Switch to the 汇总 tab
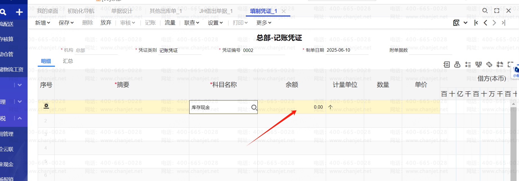Image resolution: width=519 pixels, height=181 pixels. 68,61
